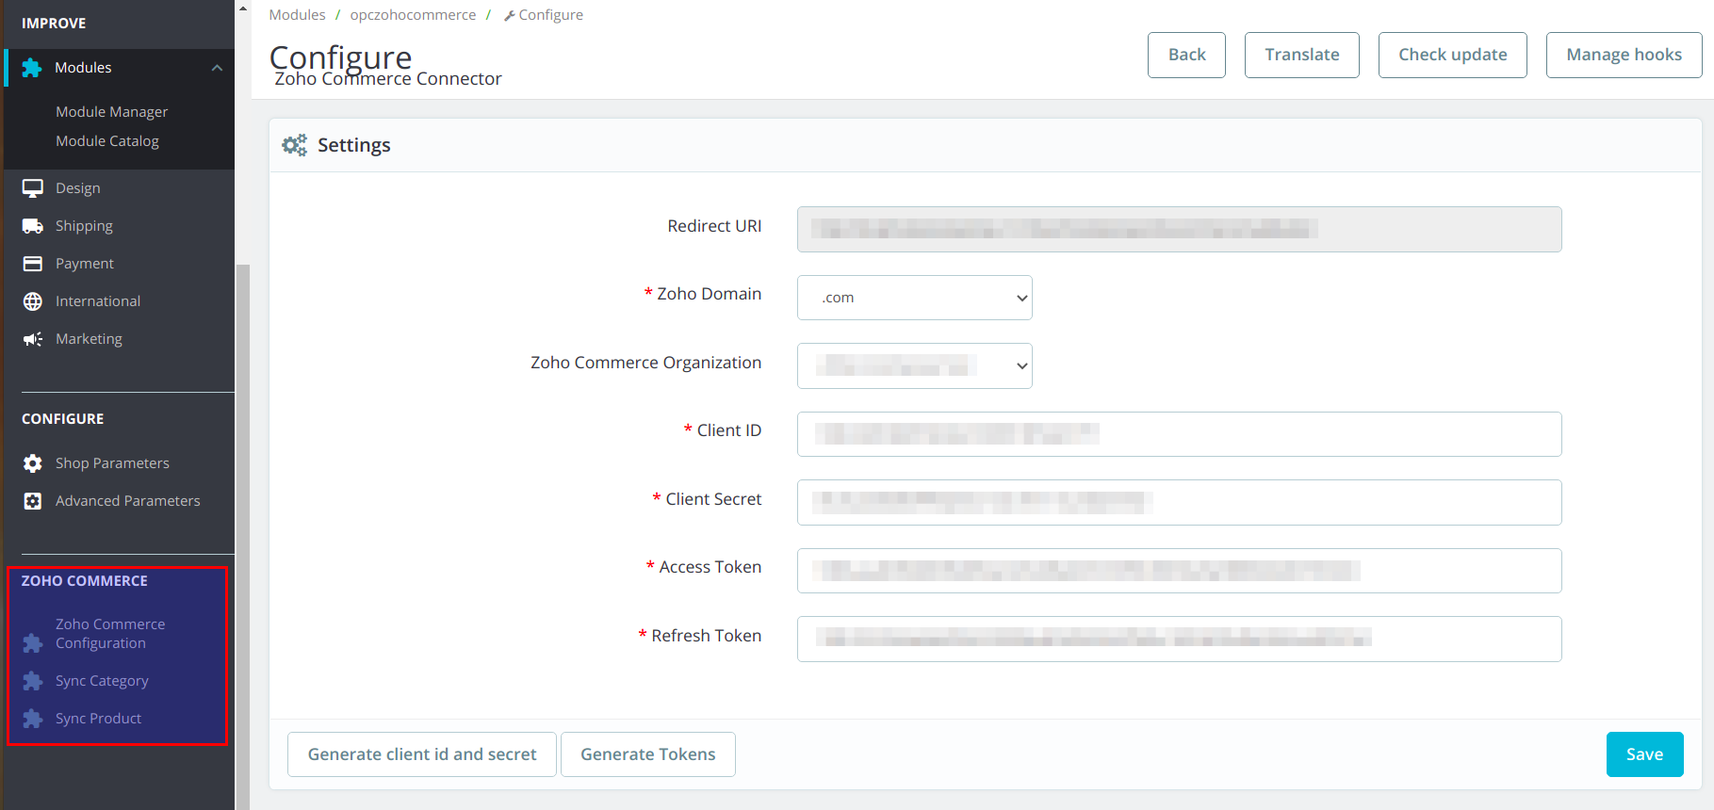Click the Generate Tokens button
The width and height of the screenshot is (1714, 810).
[648, 754]
